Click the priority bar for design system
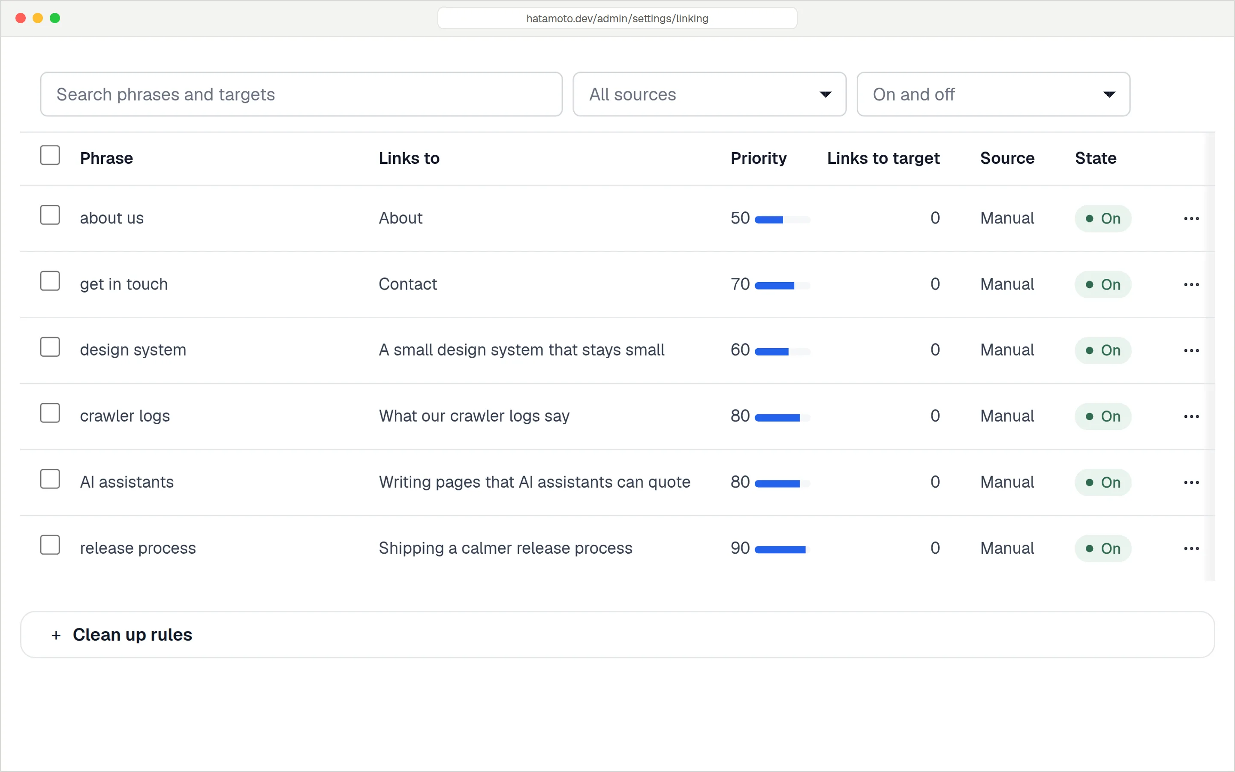Image resolution: width=1235 pixels, height=772 pixels. (782, 352)
